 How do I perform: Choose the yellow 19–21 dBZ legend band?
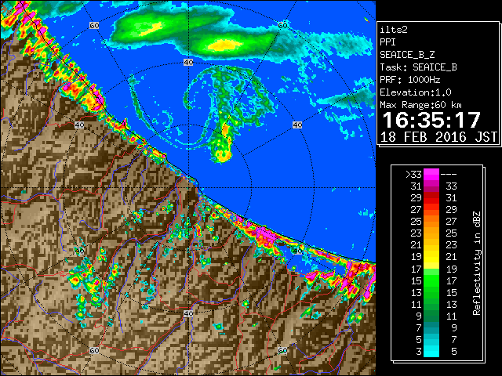coord(431,257)
